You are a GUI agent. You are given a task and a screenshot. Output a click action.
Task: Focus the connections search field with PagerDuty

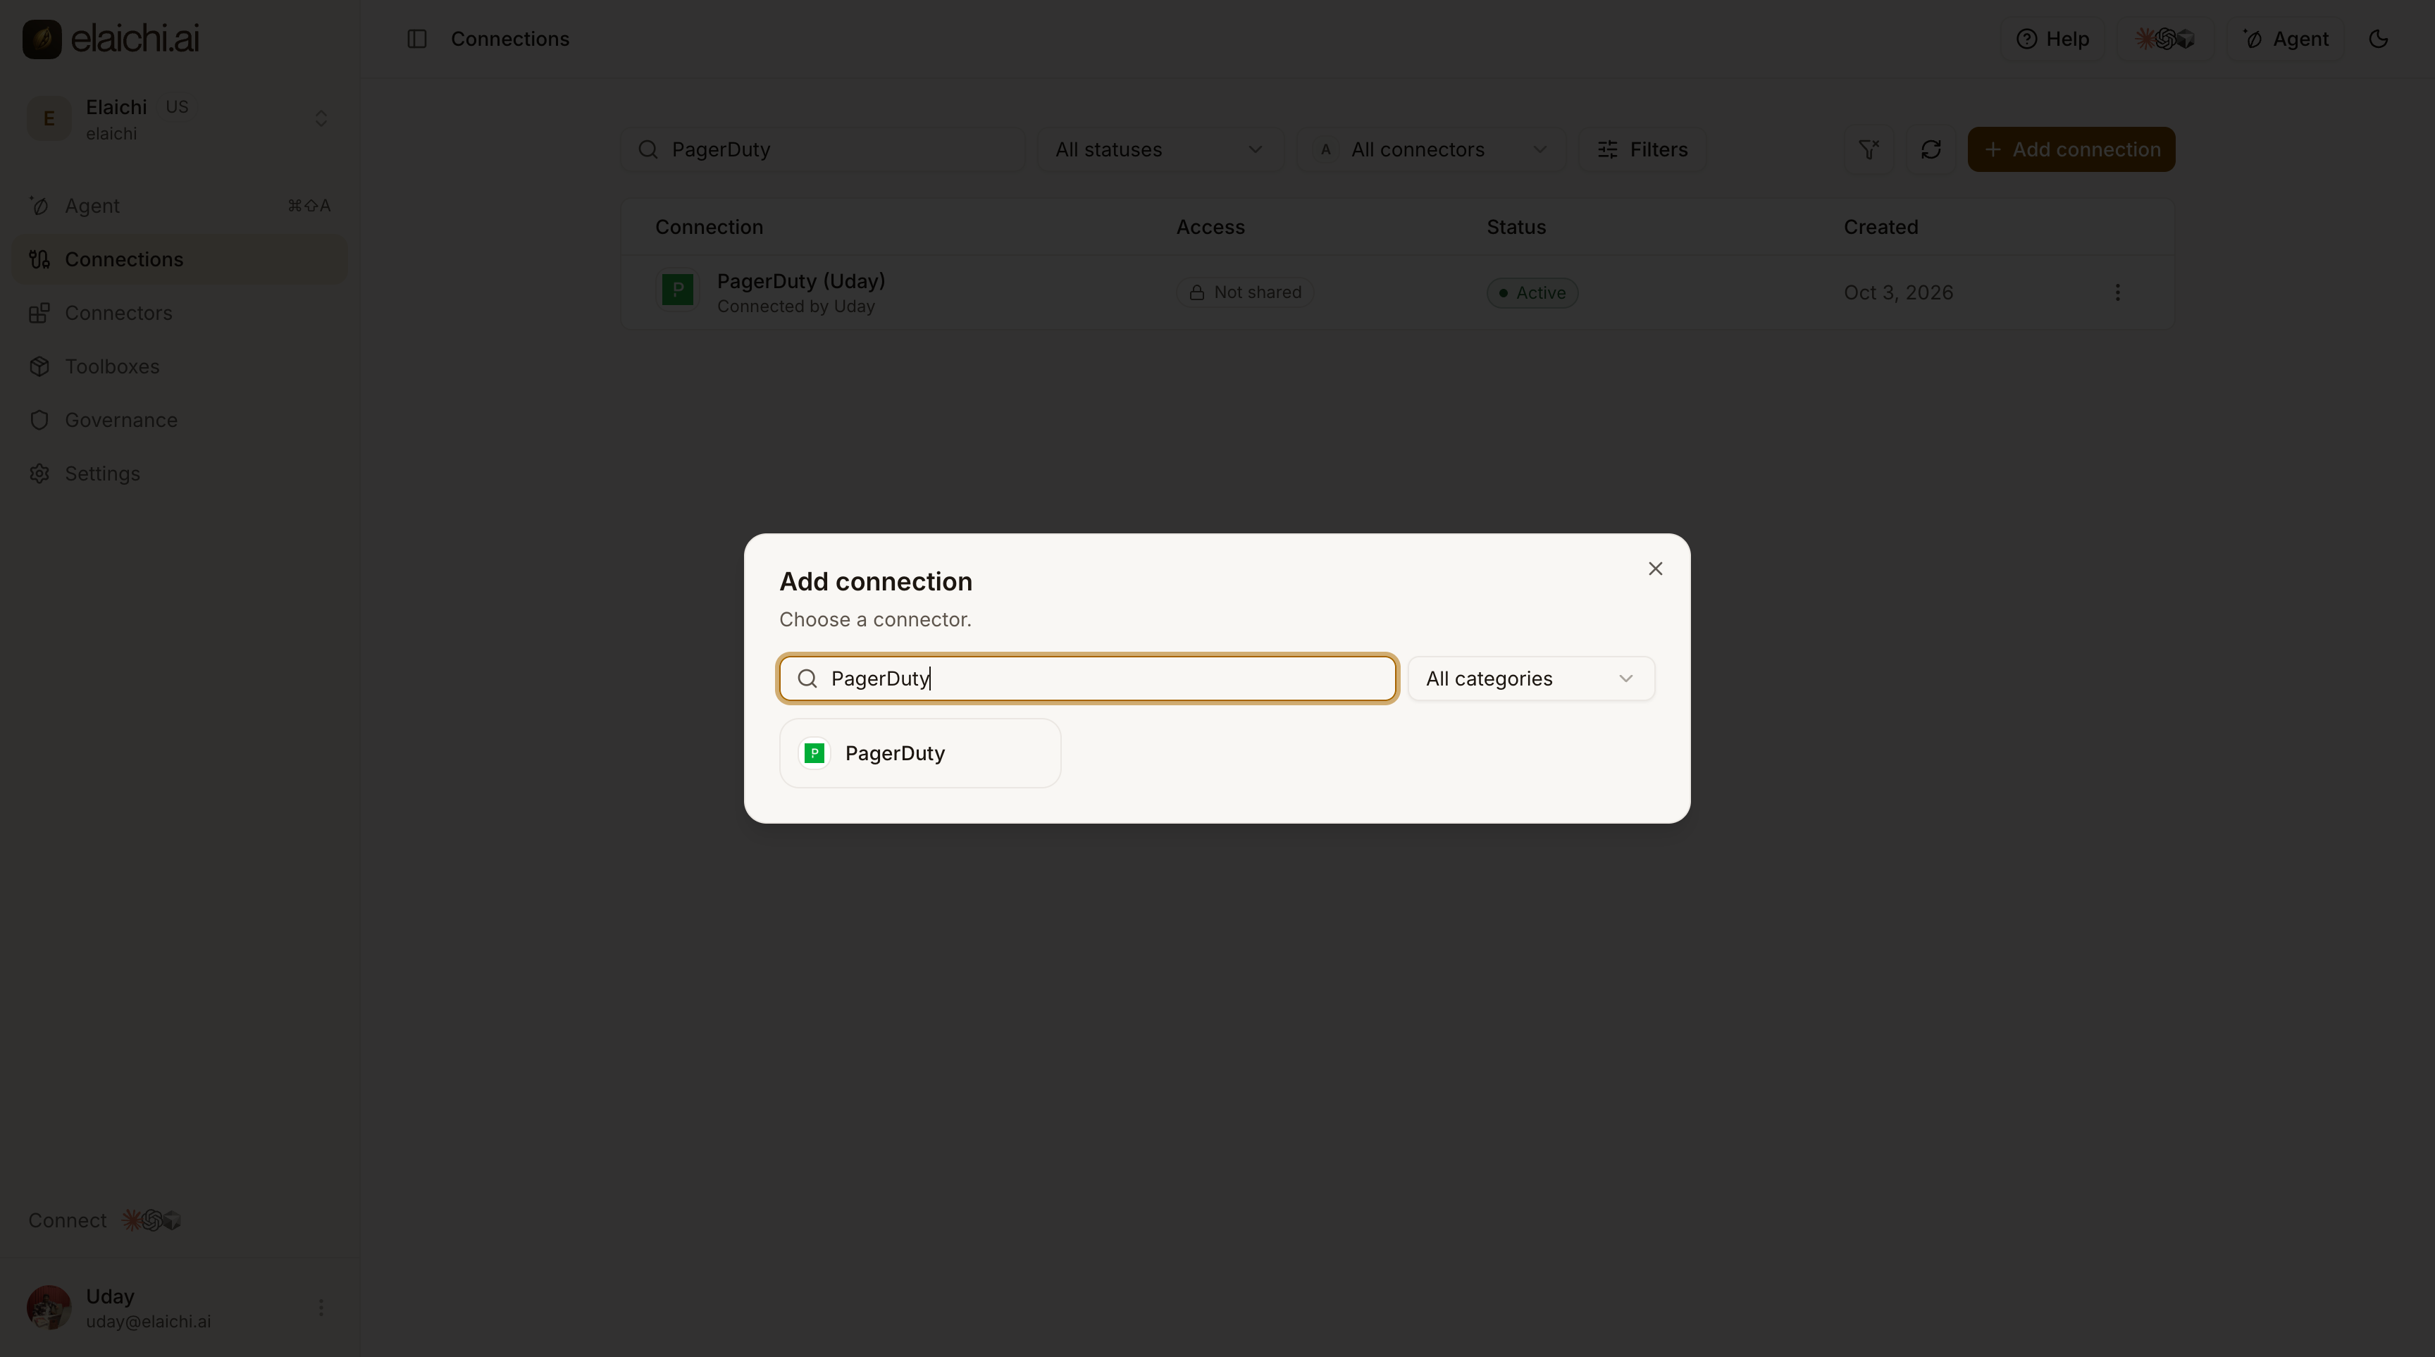click(x=822, y=149)
